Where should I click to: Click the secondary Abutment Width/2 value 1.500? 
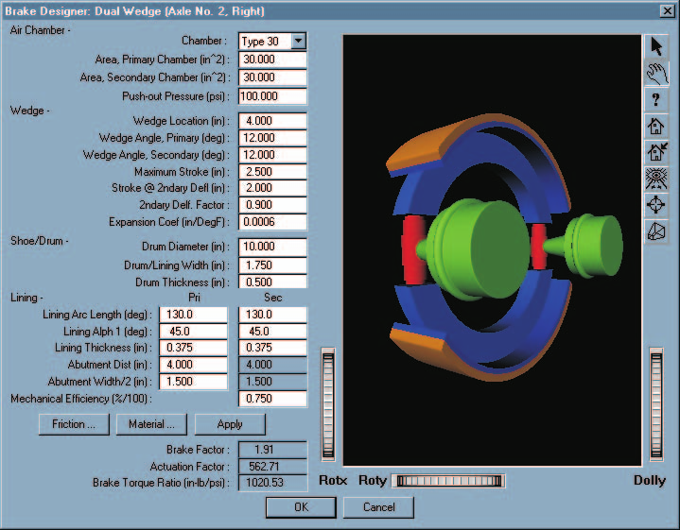(x=272, y=382)
